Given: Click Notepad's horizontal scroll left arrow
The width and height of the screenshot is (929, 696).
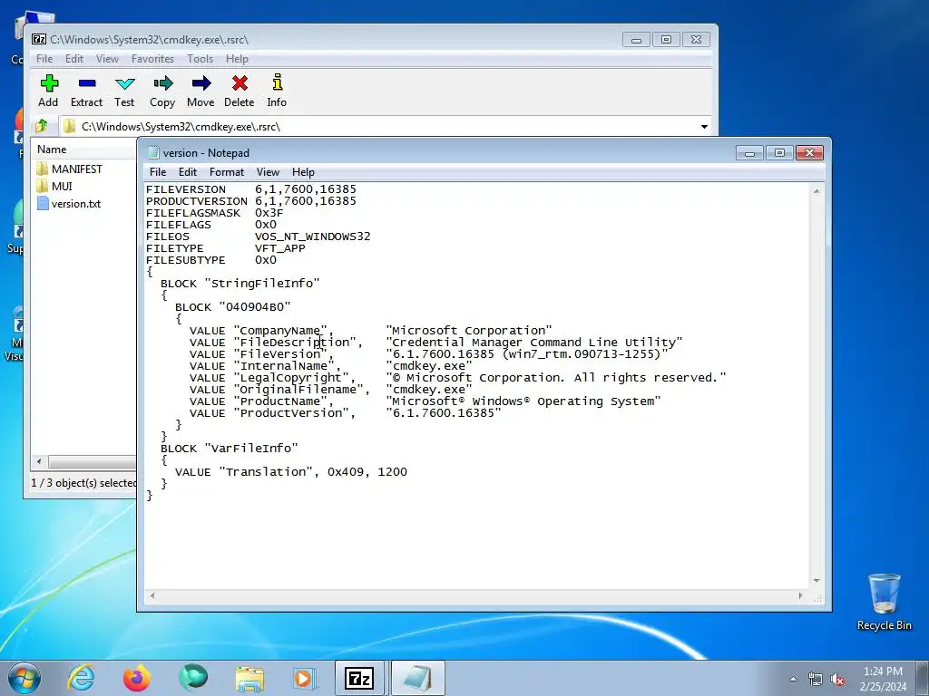Looking at the screenshot, I should (152, 596).
